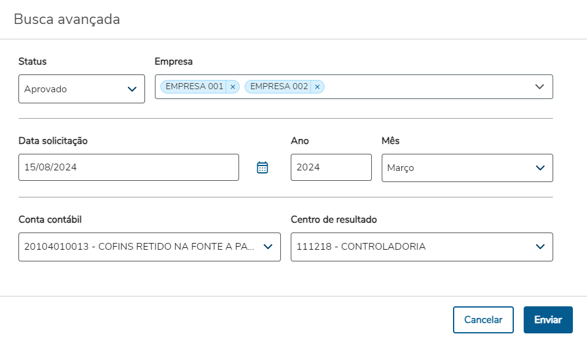Select the EMPRESA 002 chip label
Viewport: 587px width, 342px height.
click(x=279, y=87)
